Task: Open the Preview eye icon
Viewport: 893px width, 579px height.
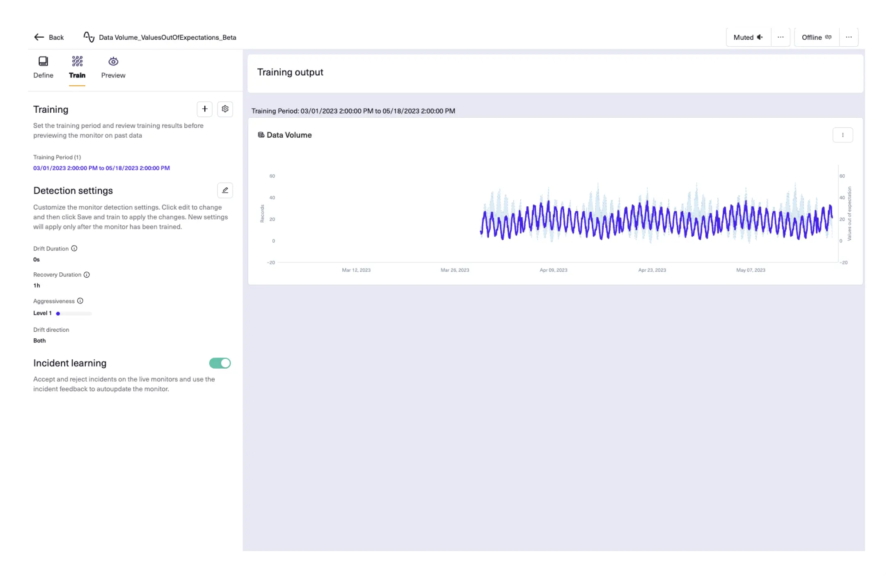Action: tap(113, 61)
